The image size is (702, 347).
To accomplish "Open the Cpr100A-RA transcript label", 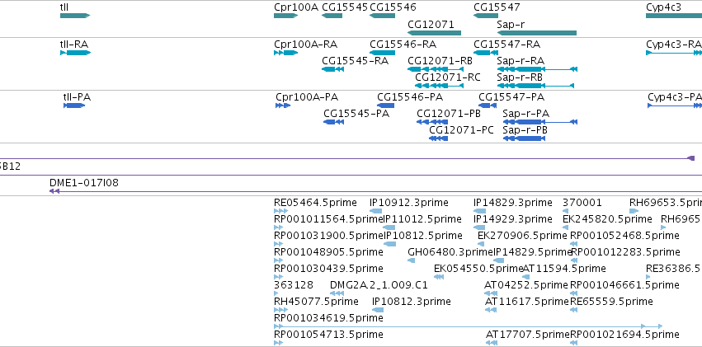I will [306, 45].
